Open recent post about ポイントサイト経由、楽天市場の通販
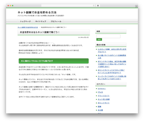 click(112, 64)
